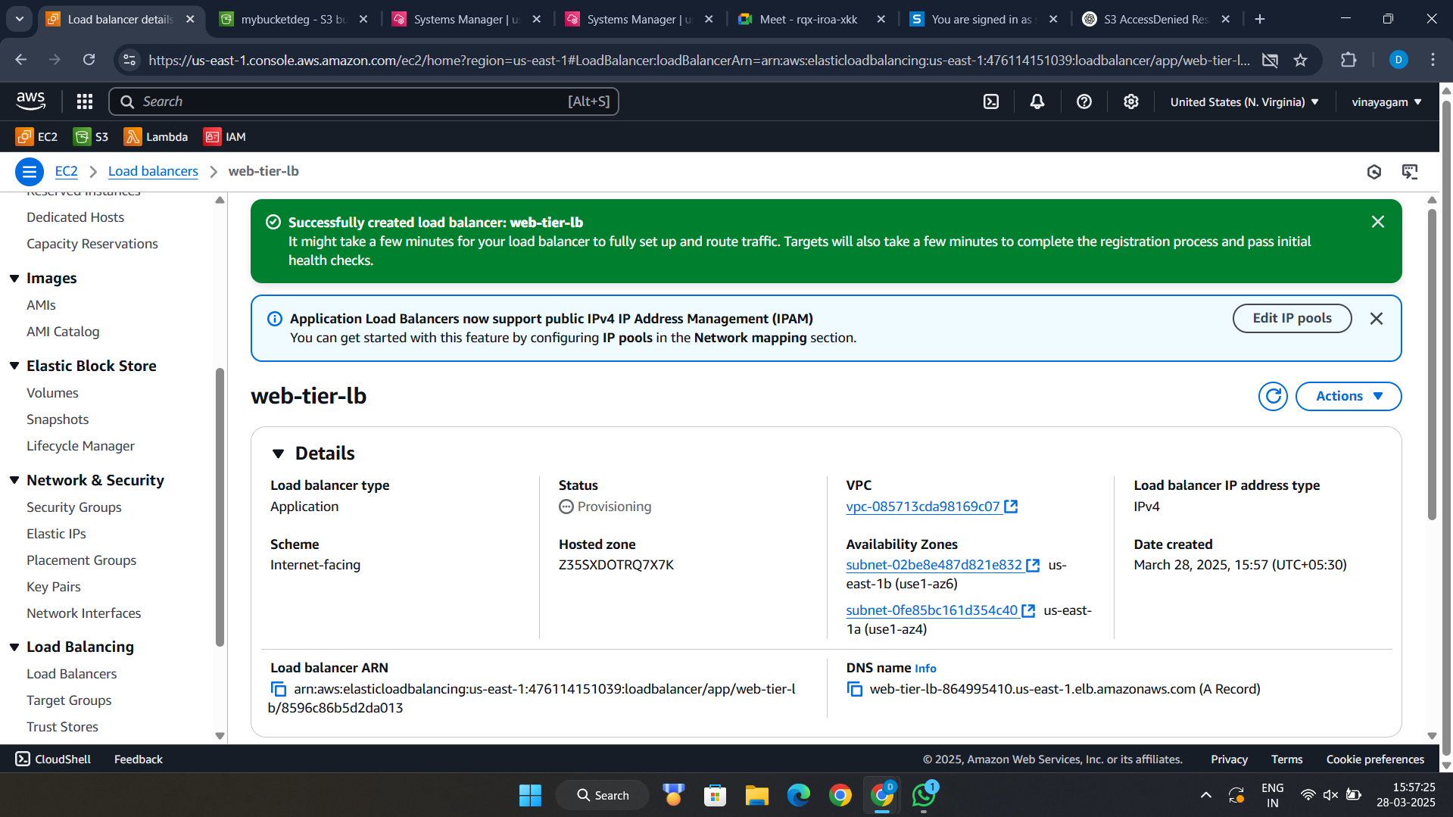Open the EC2 shortcut in favorites bar
This screenshot has width=1453, height=817.
pyautogui.click(x=37, y=137)
